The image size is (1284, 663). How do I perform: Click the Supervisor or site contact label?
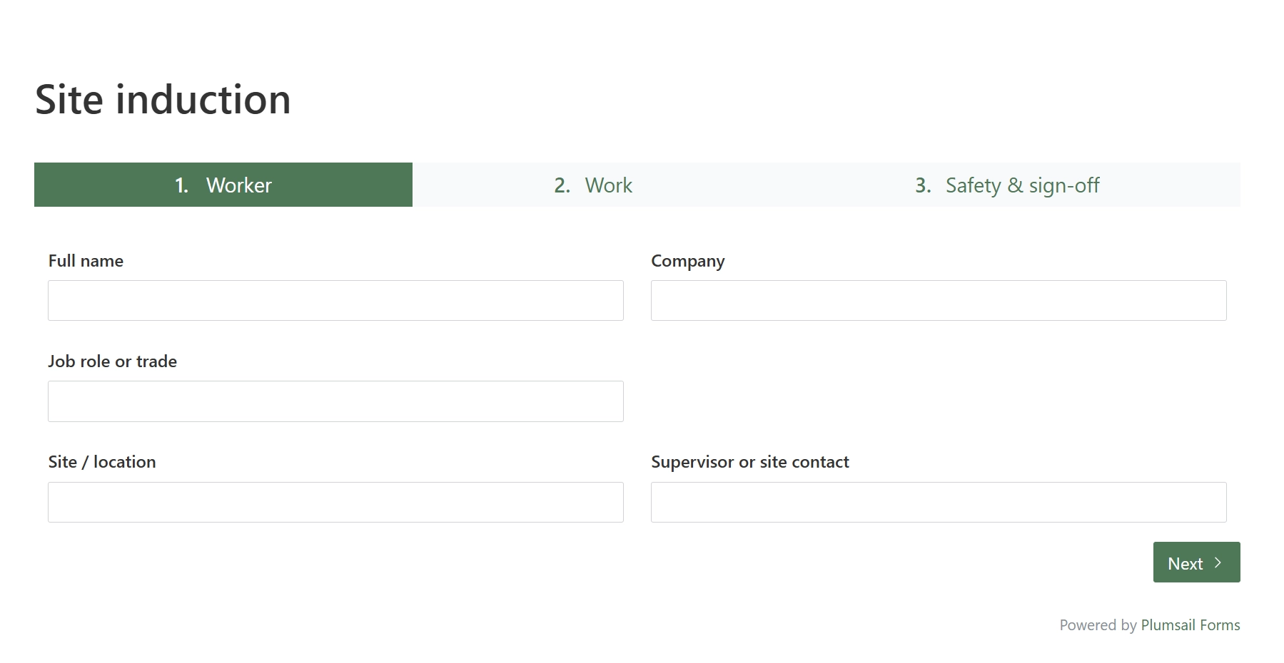[x=750, y=462]
